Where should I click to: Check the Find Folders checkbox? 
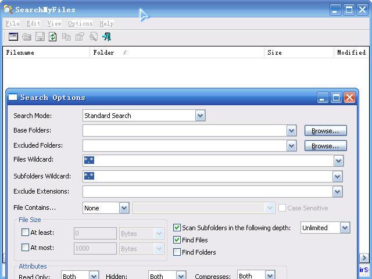pyautogui.click(x=177, y=252)
